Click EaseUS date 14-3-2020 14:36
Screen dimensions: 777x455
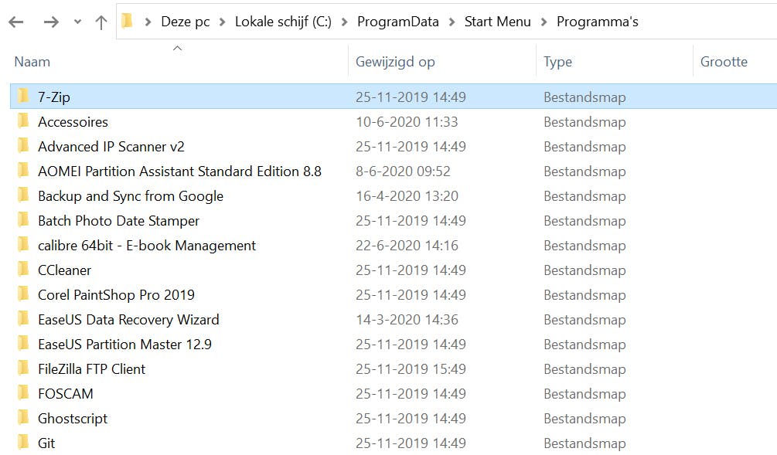pyautogui.click(x=407, y=320)
